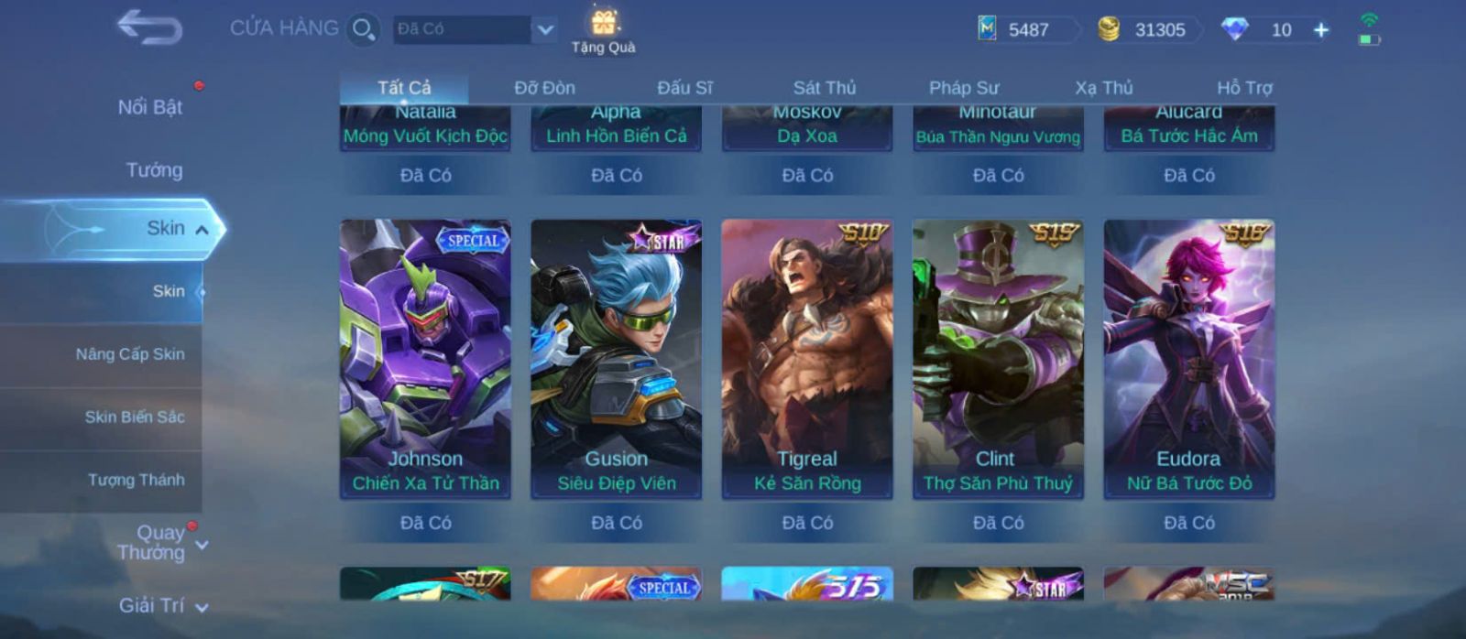Image resolution: width=1466 pixels, height=639 pixels.
Task: Tap the blue diamond currency icon
Action: [x=1234, y=29]
